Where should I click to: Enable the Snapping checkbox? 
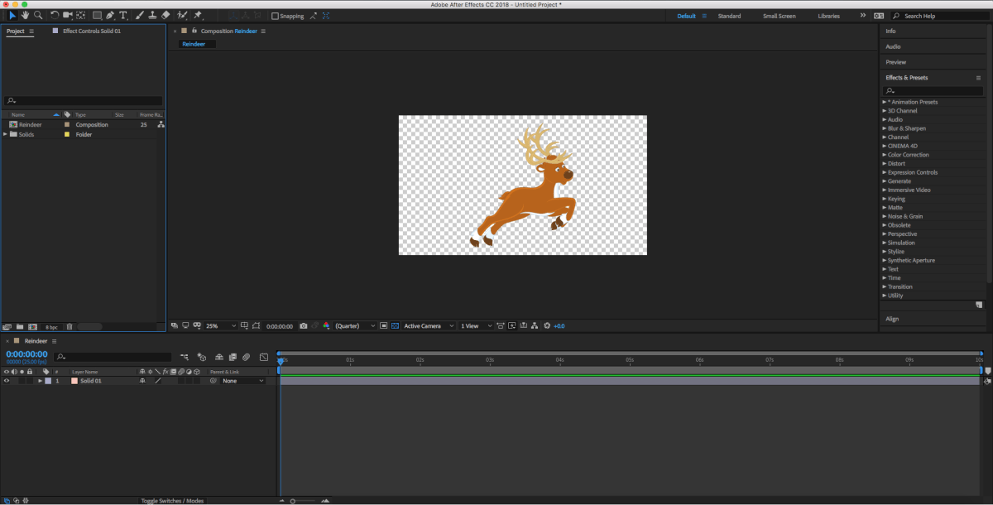point(276,16)
